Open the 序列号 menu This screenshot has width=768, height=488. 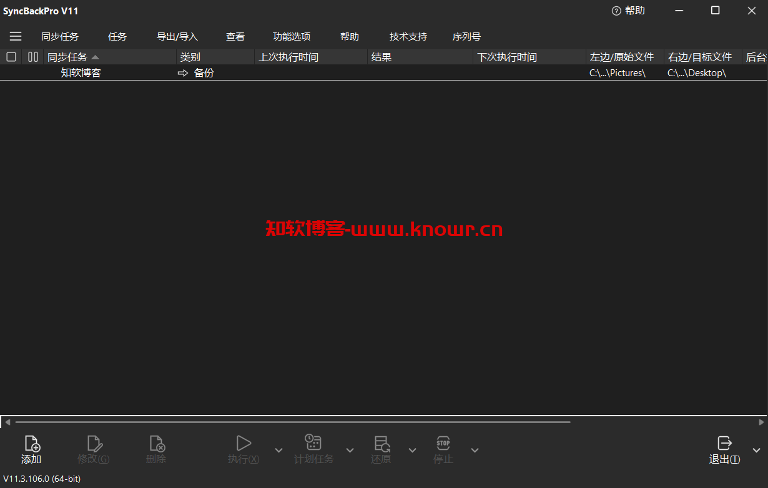click(467, 37)
